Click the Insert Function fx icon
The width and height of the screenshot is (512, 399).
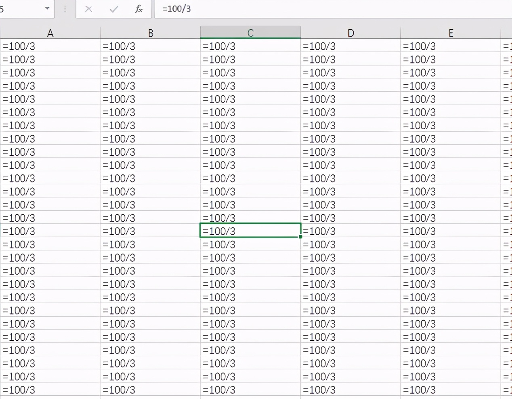[139, 9]
